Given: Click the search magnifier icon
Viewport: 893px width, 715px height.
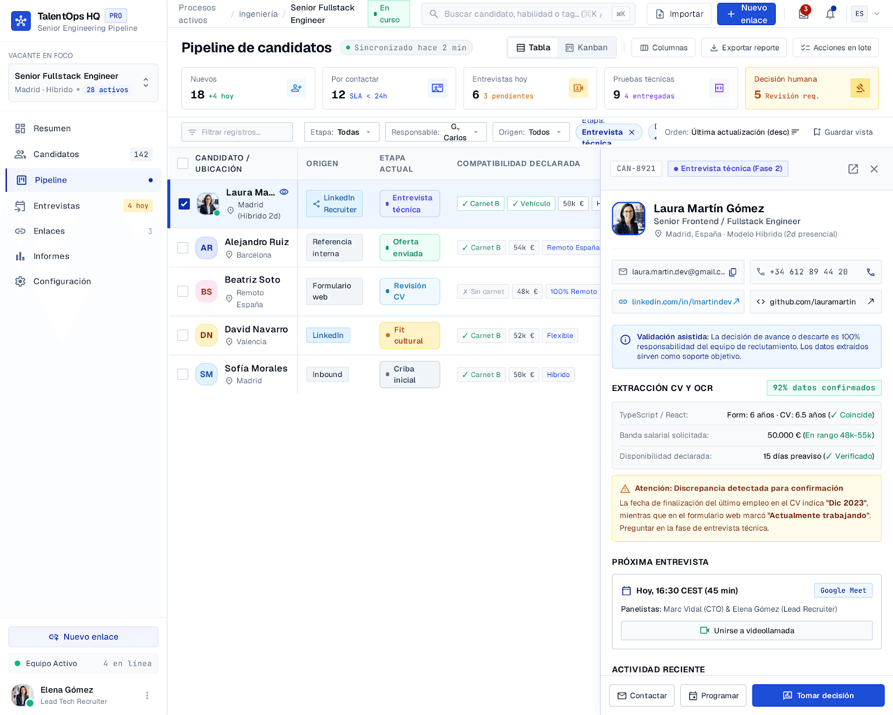Looking at the screenshot, I should coord(434,14).
